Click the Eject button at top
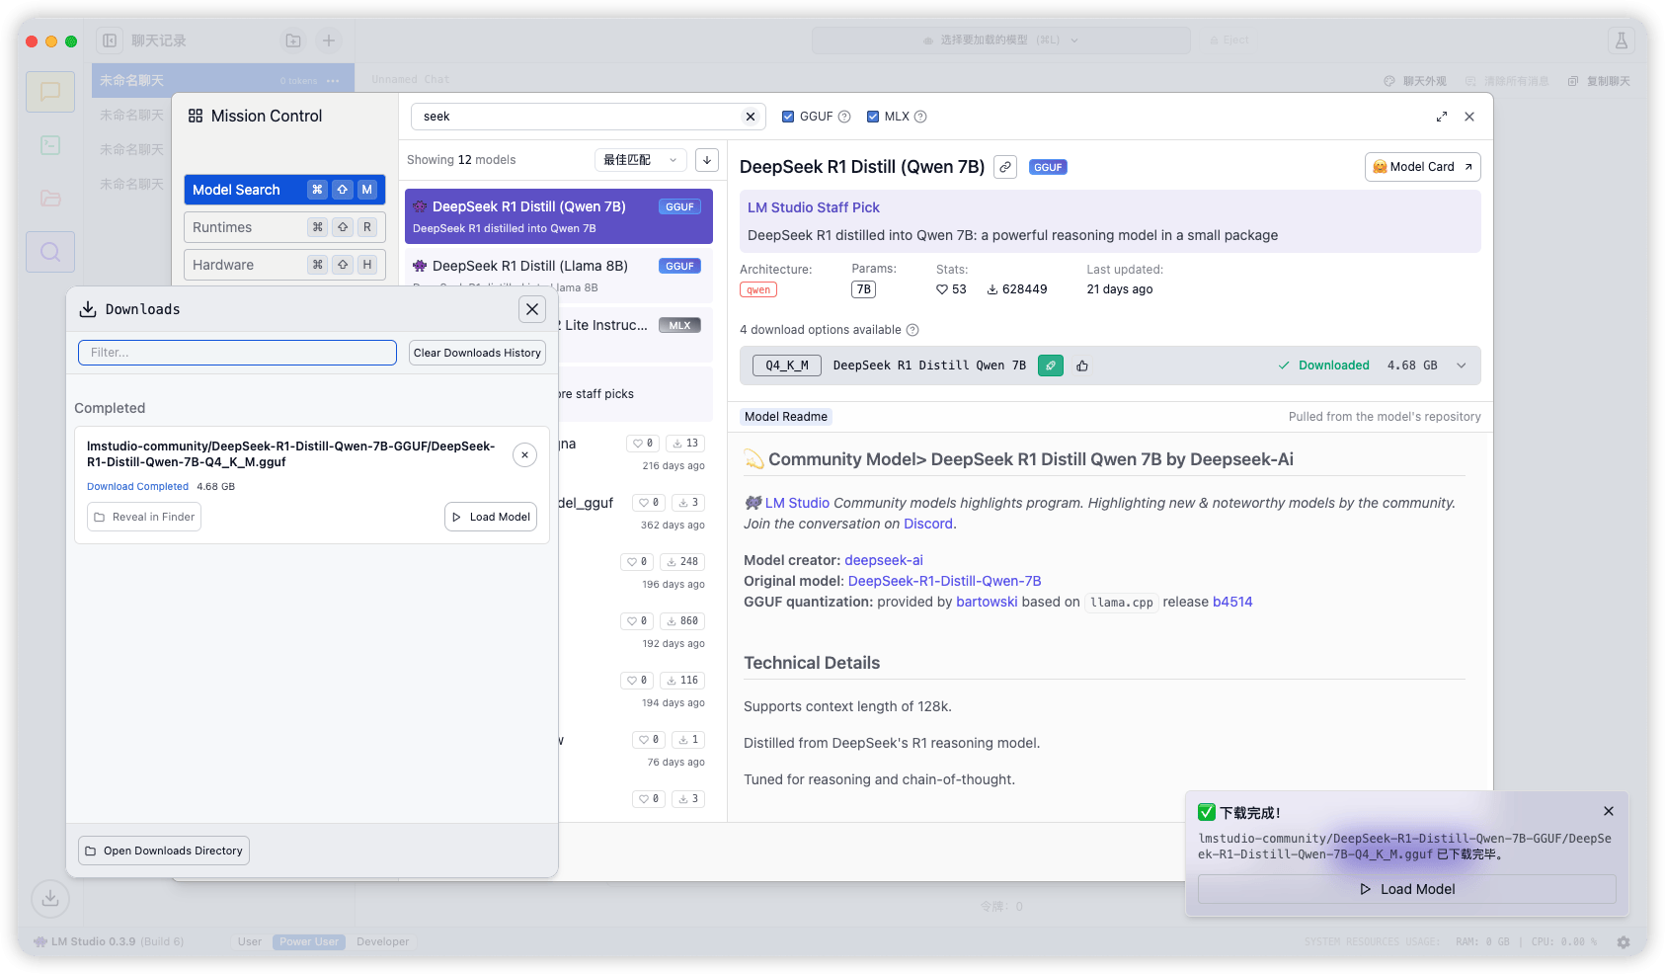Viewport: 1665px width, 974px height. (x=1229, y=41)
